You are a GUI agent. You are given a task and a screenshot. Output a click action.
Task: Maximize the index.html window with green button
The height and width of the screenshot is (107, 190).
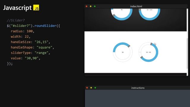[x=95, y=6]
